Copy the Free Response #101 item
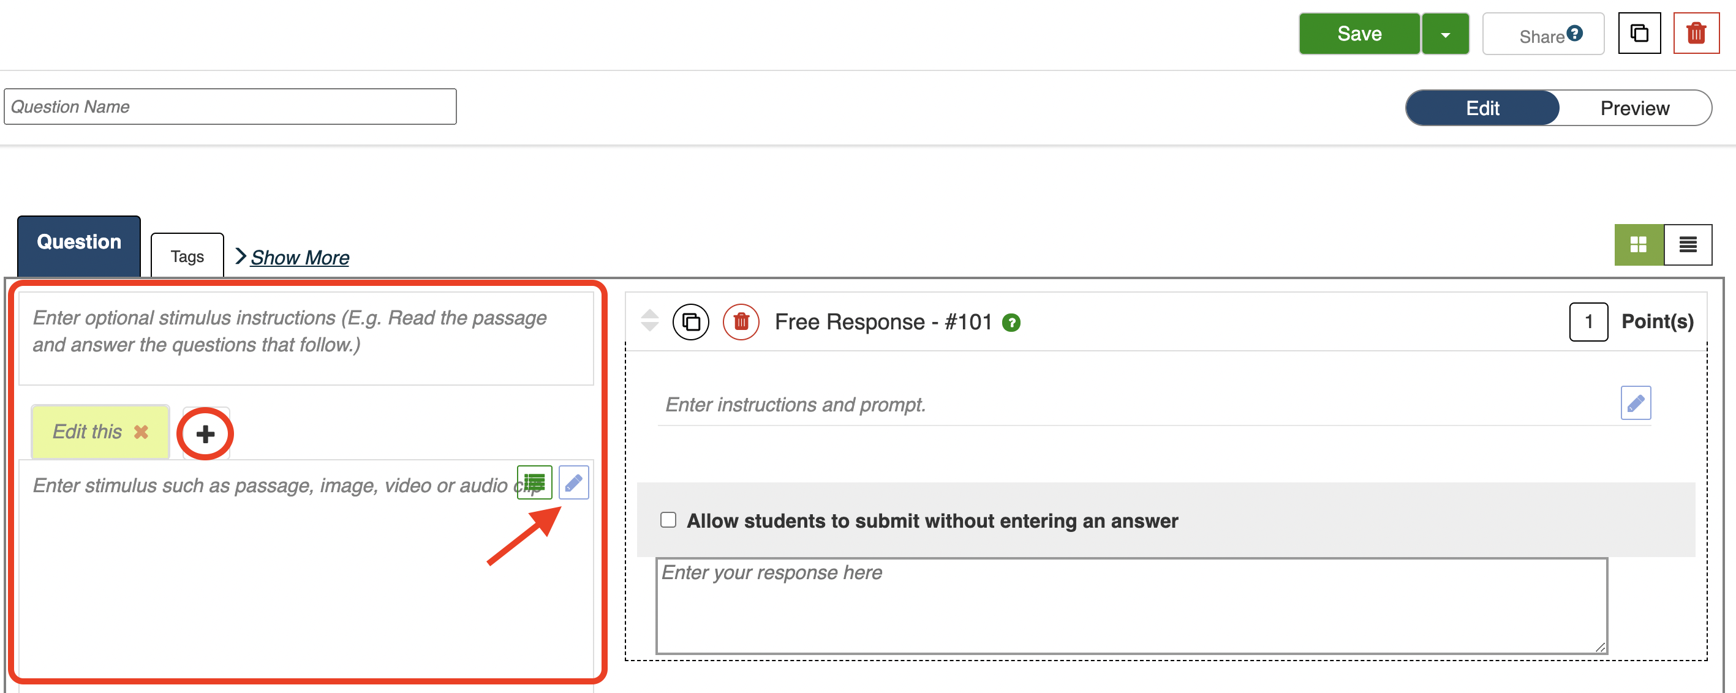Viewport: 1736px width, 693px height. (691, 322)
